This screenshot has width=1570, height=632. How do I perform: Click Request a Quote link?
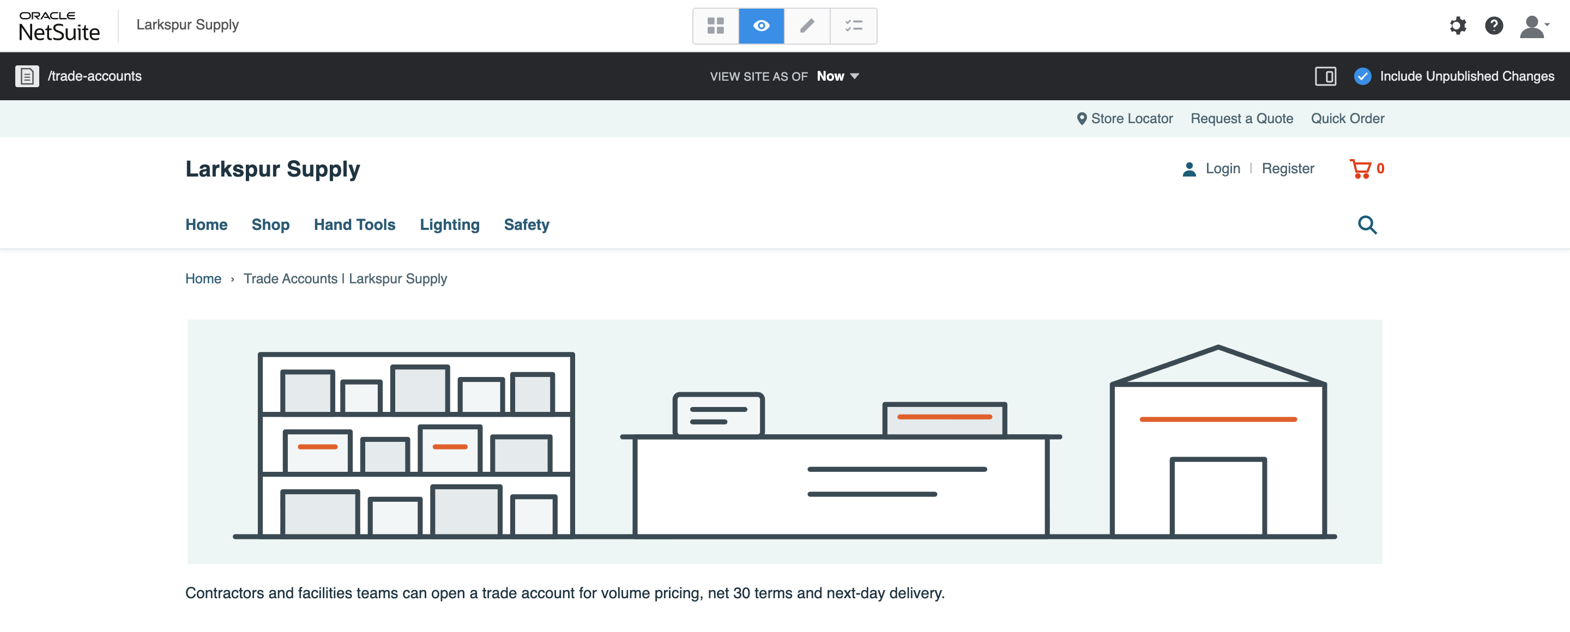(1241, 119)
